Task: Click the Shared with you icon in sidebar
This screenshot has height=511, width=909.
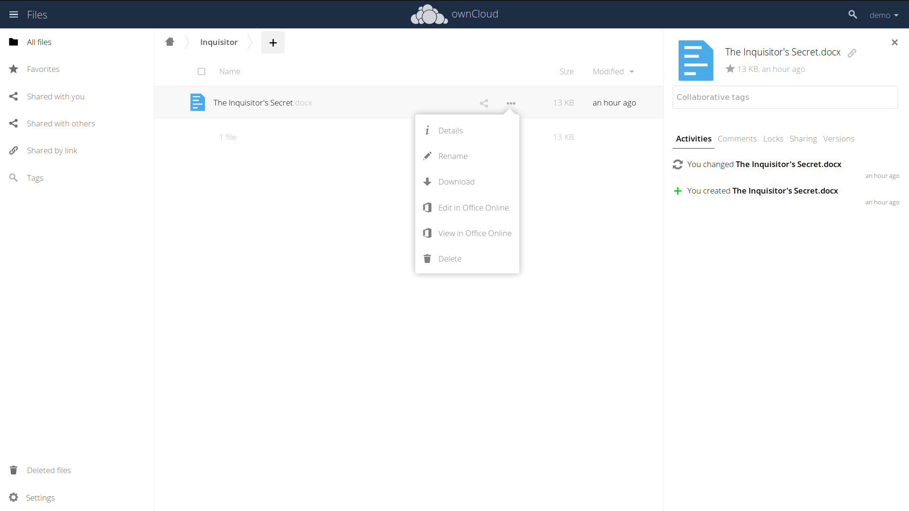Action: [x=13, y=96]
